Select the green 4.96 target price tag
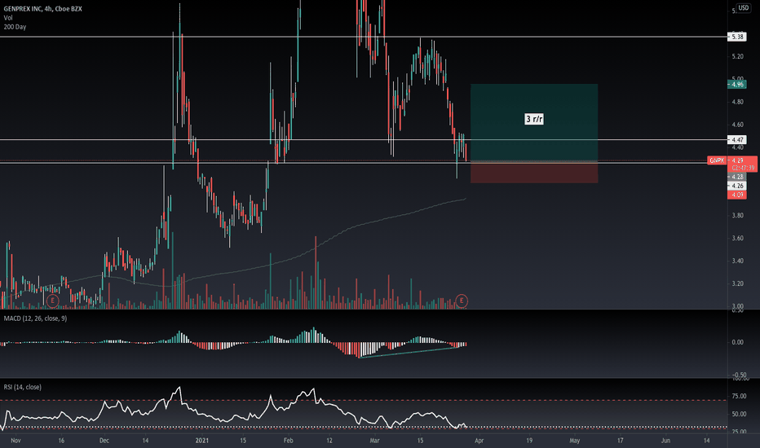Screen dimensions: 760x448 737,84
